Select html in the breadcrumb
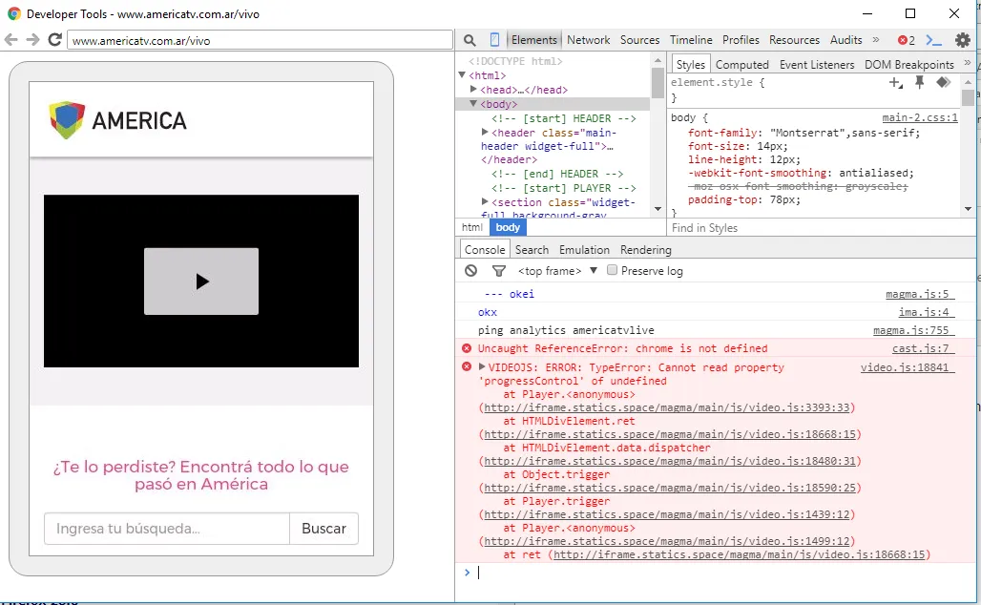This screenshot has width=981, height=605. click(x=472, y=227)
